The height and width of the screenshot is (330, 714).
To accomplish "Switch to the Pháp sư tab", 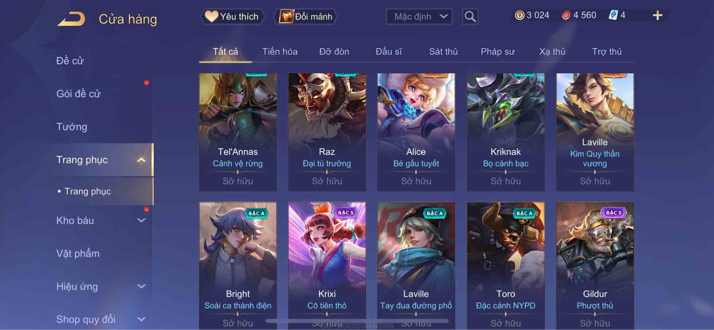I will pyautogui.click(x=497, y=51).
